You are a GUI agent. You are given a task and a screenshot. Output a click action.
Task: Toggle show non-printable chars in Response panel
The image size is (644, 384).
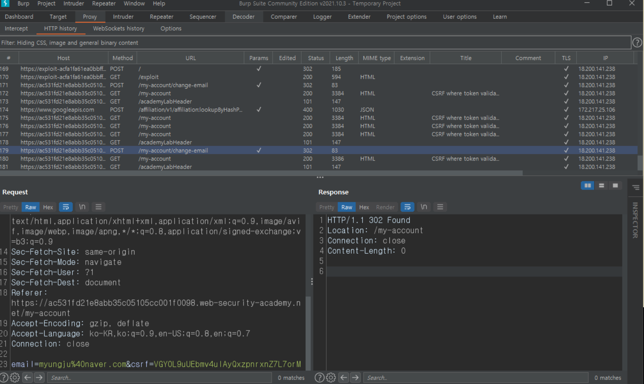424,207
